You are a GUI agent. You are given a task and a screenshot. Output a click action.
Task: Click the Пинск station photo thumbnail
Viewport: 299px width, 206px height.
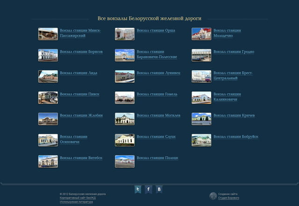point(48,97)
